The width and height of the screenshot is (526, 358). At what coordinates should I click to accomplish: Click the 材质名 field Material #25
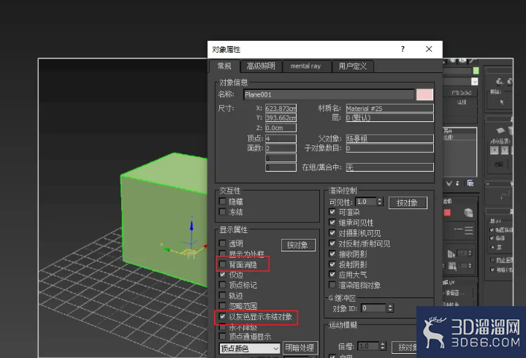point(390,108)
